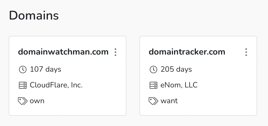
Task: Open the domainwatchman.com domain title
Action: (x=63, y=52)
